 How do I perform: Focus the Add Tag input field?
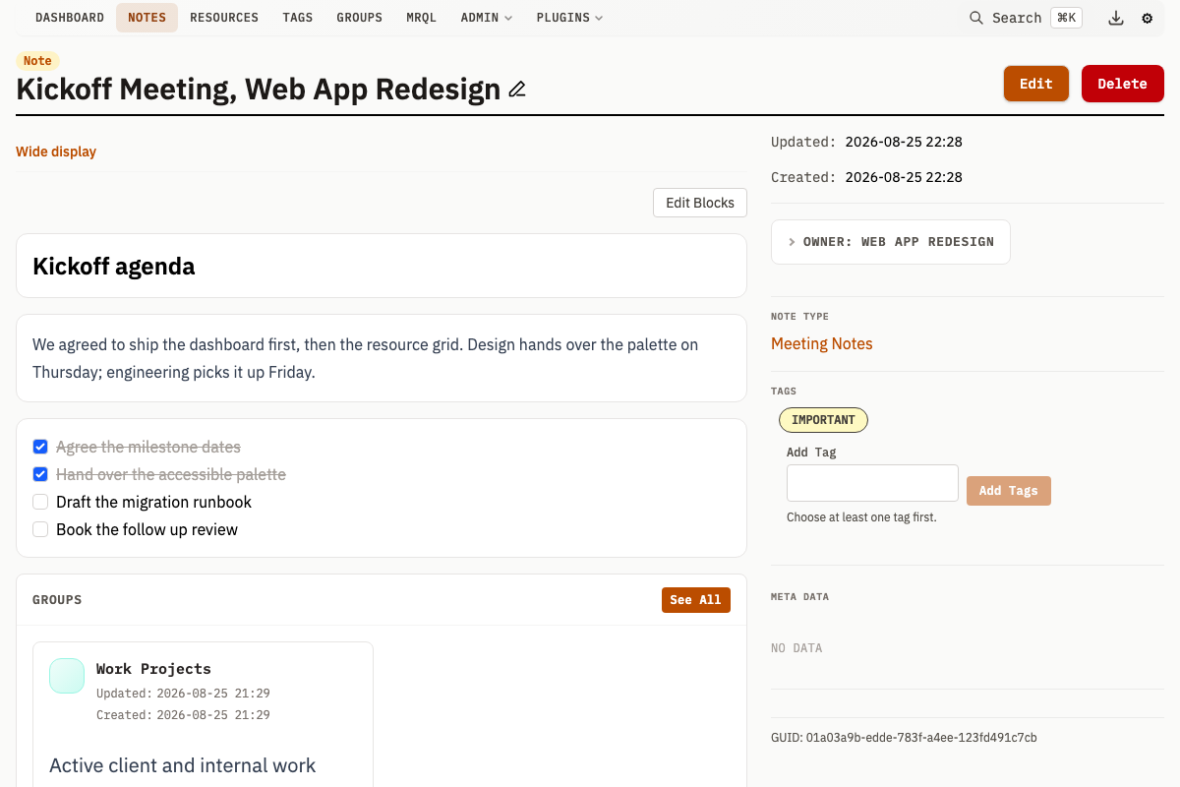[872, 483]
